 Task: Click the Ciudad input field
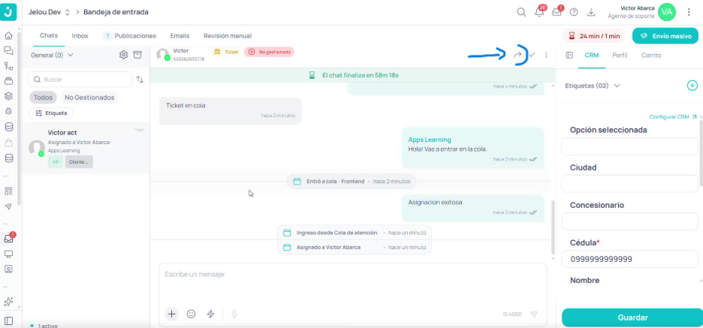tap(629, 184)
